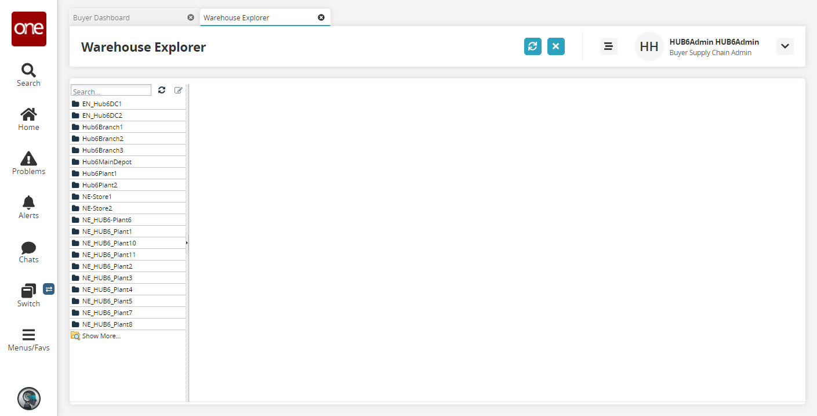The width and height of the screenshot is (817, 416).
Task: Click the Buyer Supply Chain Admin role text
Action: 710,53
